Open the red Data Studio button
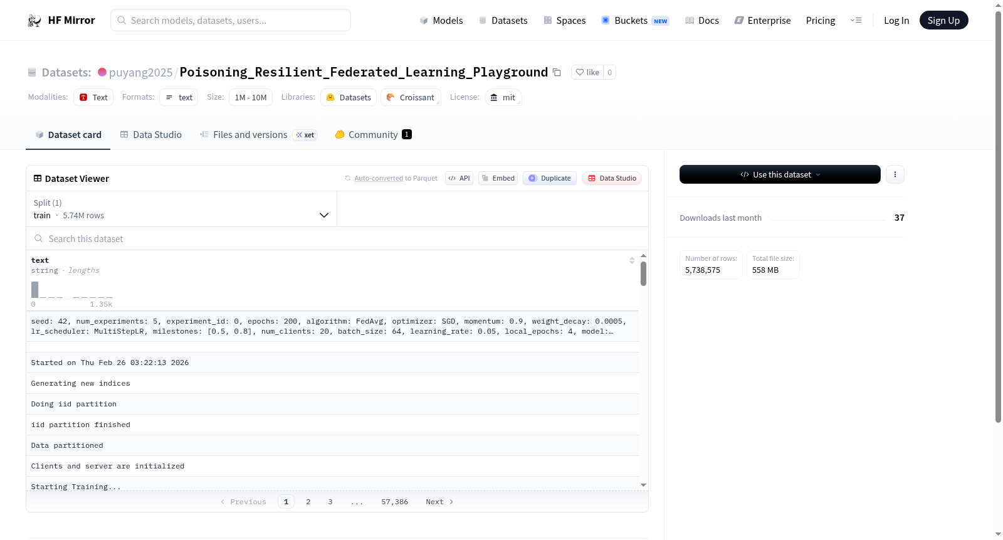 (x=612, y=178)
